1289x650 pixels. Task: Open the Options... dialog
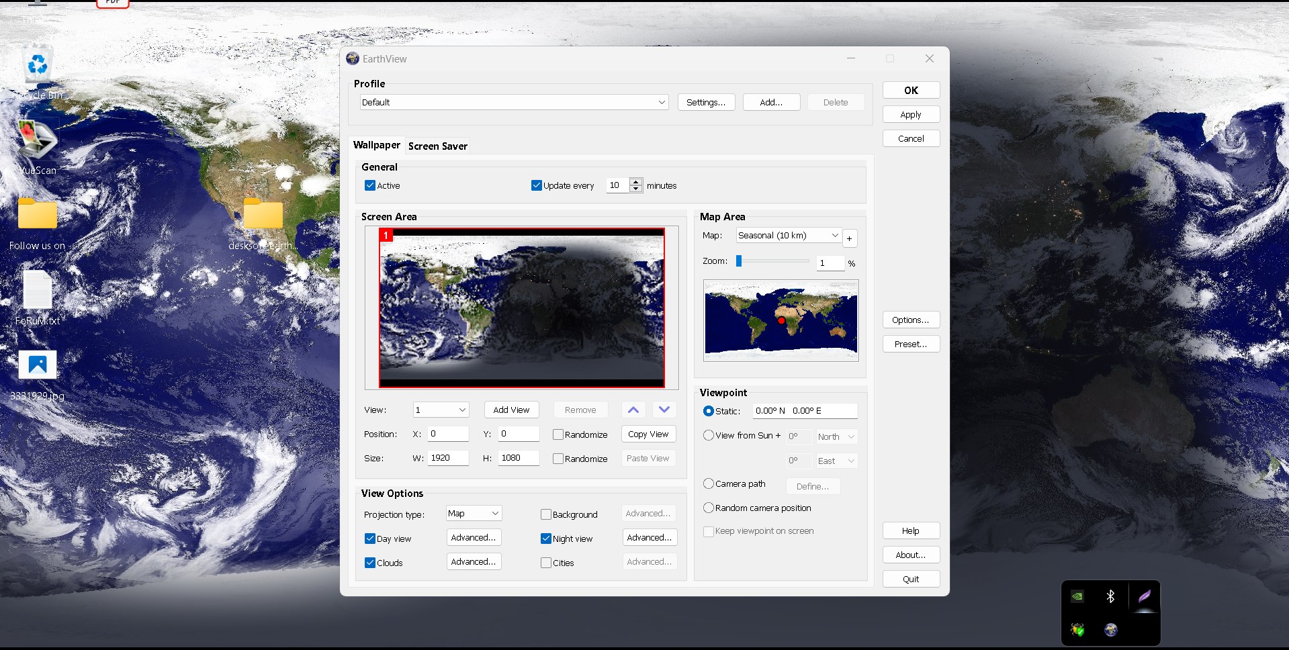click(x=911, y=320)
